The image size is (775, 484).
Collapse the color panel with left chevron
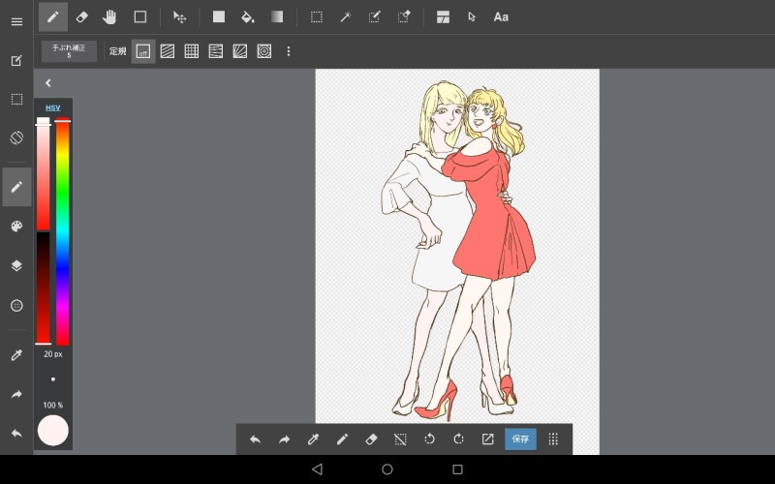pyautogui.click(x=47, y=83)
